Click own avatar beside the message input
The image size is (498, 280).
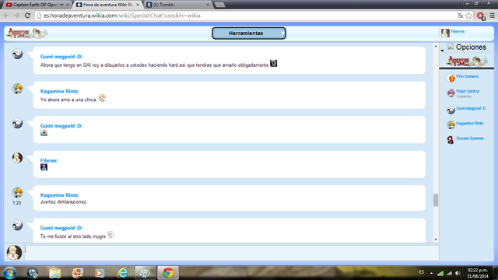click(x=14, y=253)
